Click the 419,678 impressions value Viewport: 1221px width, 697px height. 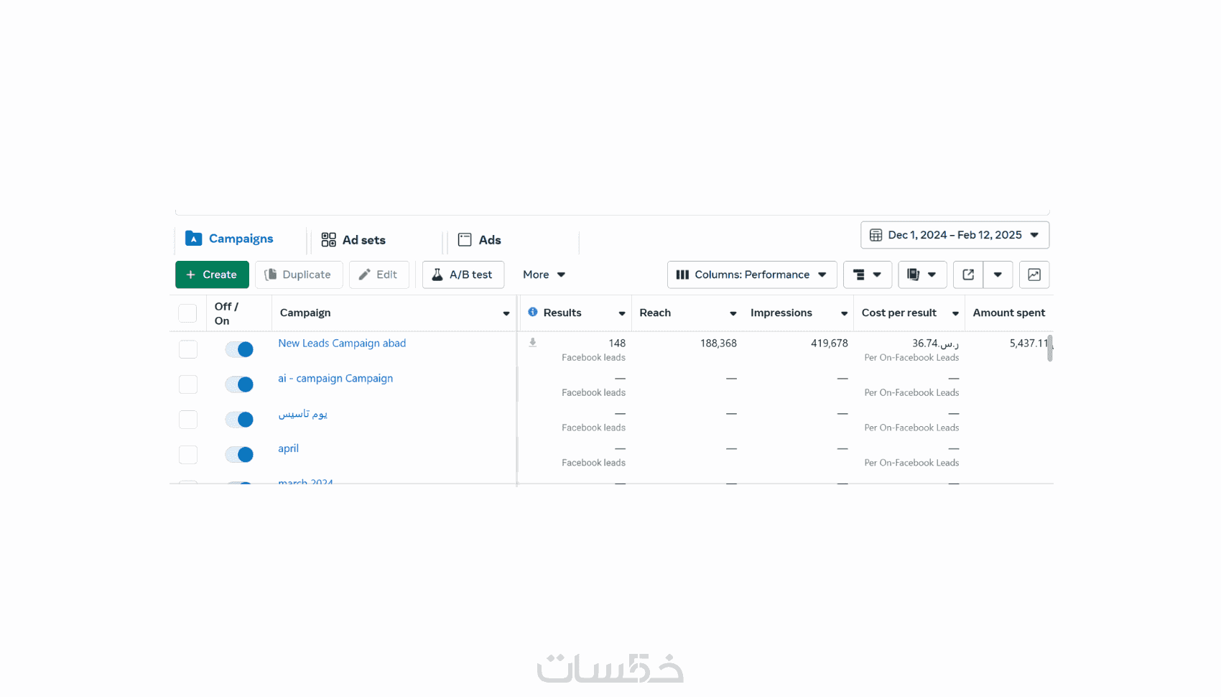coord(830,343)
